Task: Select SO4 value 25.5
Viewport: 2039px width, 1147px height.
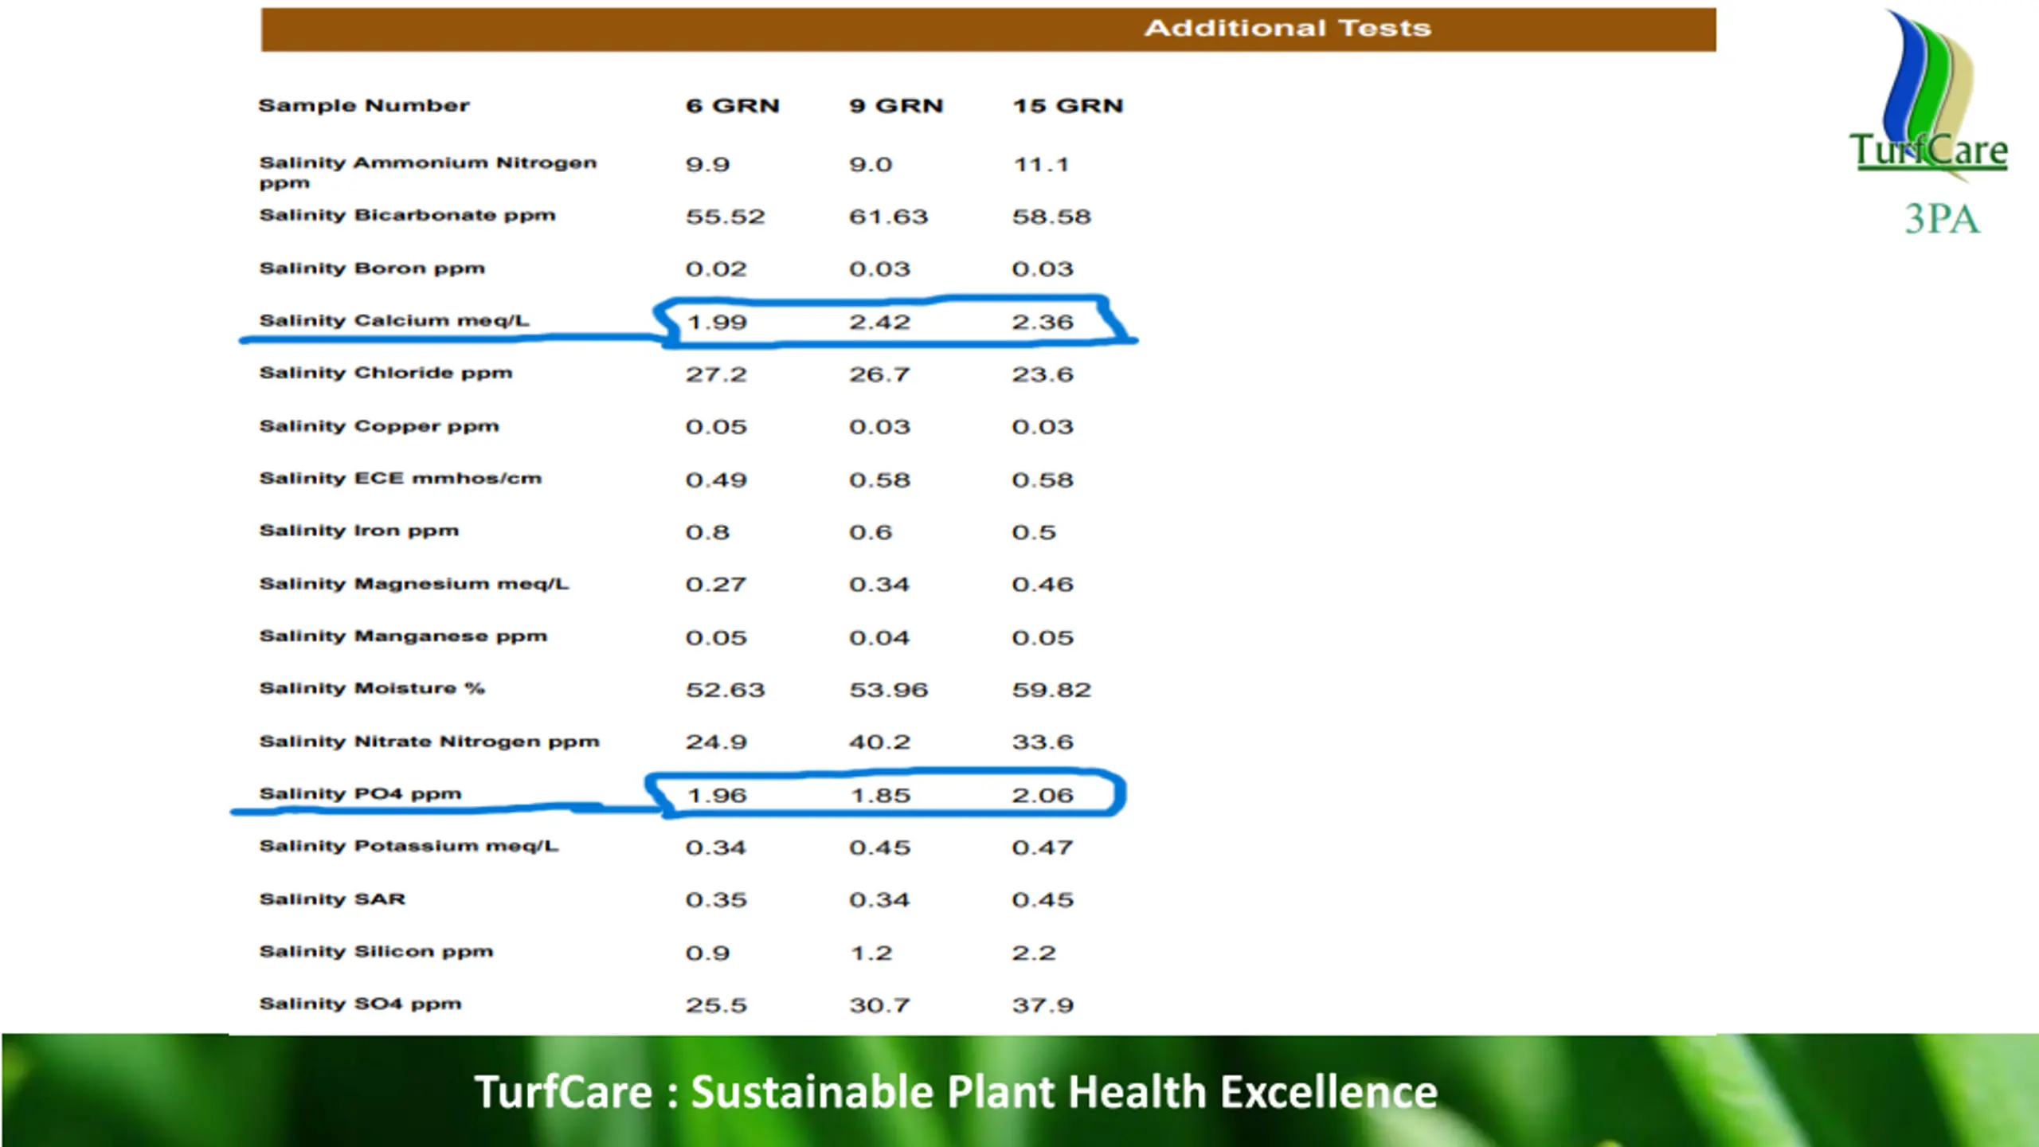Action: coord(716,1005)
